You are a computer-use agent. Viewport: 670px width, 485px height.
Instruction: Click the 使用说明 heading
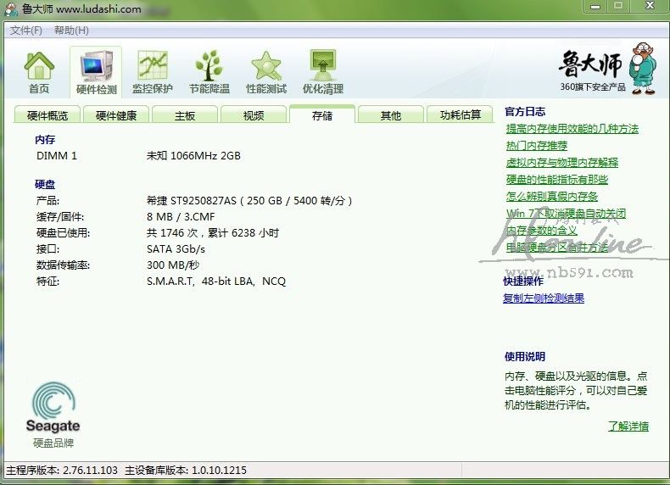525,356
